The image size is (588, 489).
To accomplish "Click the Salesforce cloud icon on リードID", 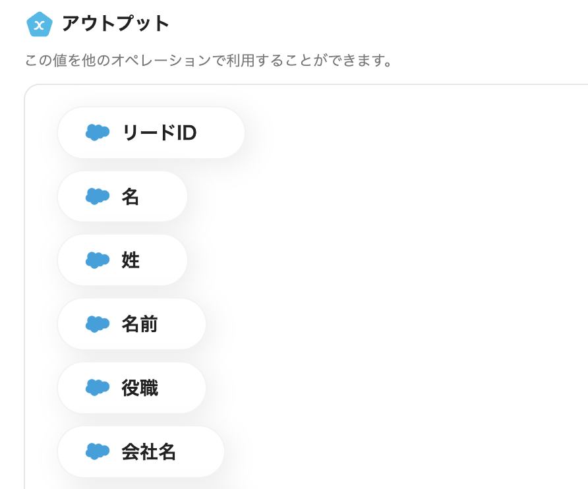I will (x=98, y=132).
